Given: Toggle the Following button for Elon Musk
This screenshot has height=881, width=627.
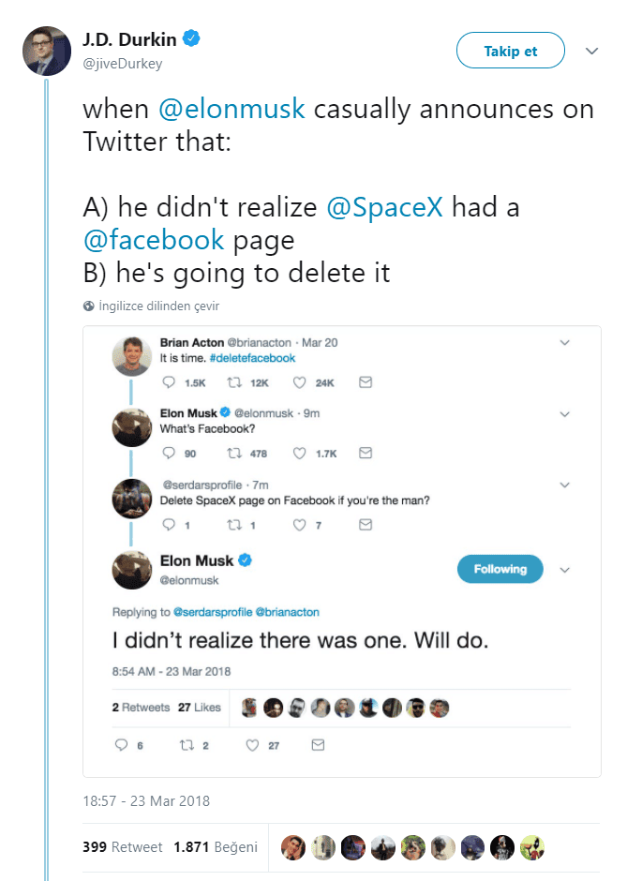Looking at the screenshot, I should [500, 569].
